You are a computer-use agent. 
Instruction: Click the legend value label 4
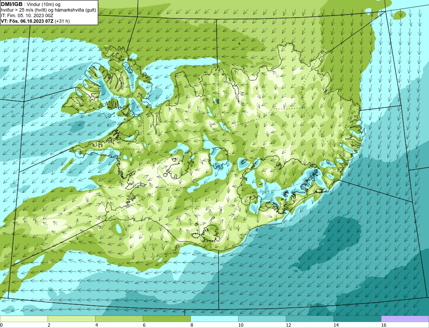coord(97,325)
